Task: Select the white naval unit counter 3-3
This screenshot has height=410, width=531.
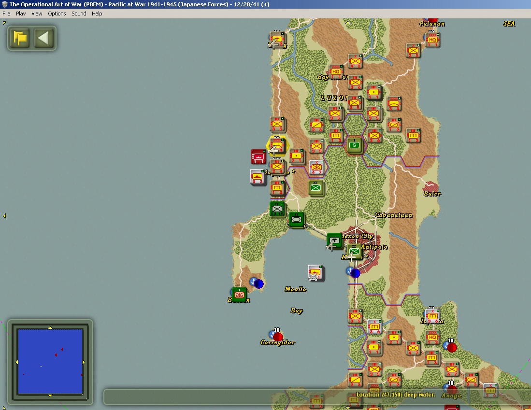Action: [258, 177]
